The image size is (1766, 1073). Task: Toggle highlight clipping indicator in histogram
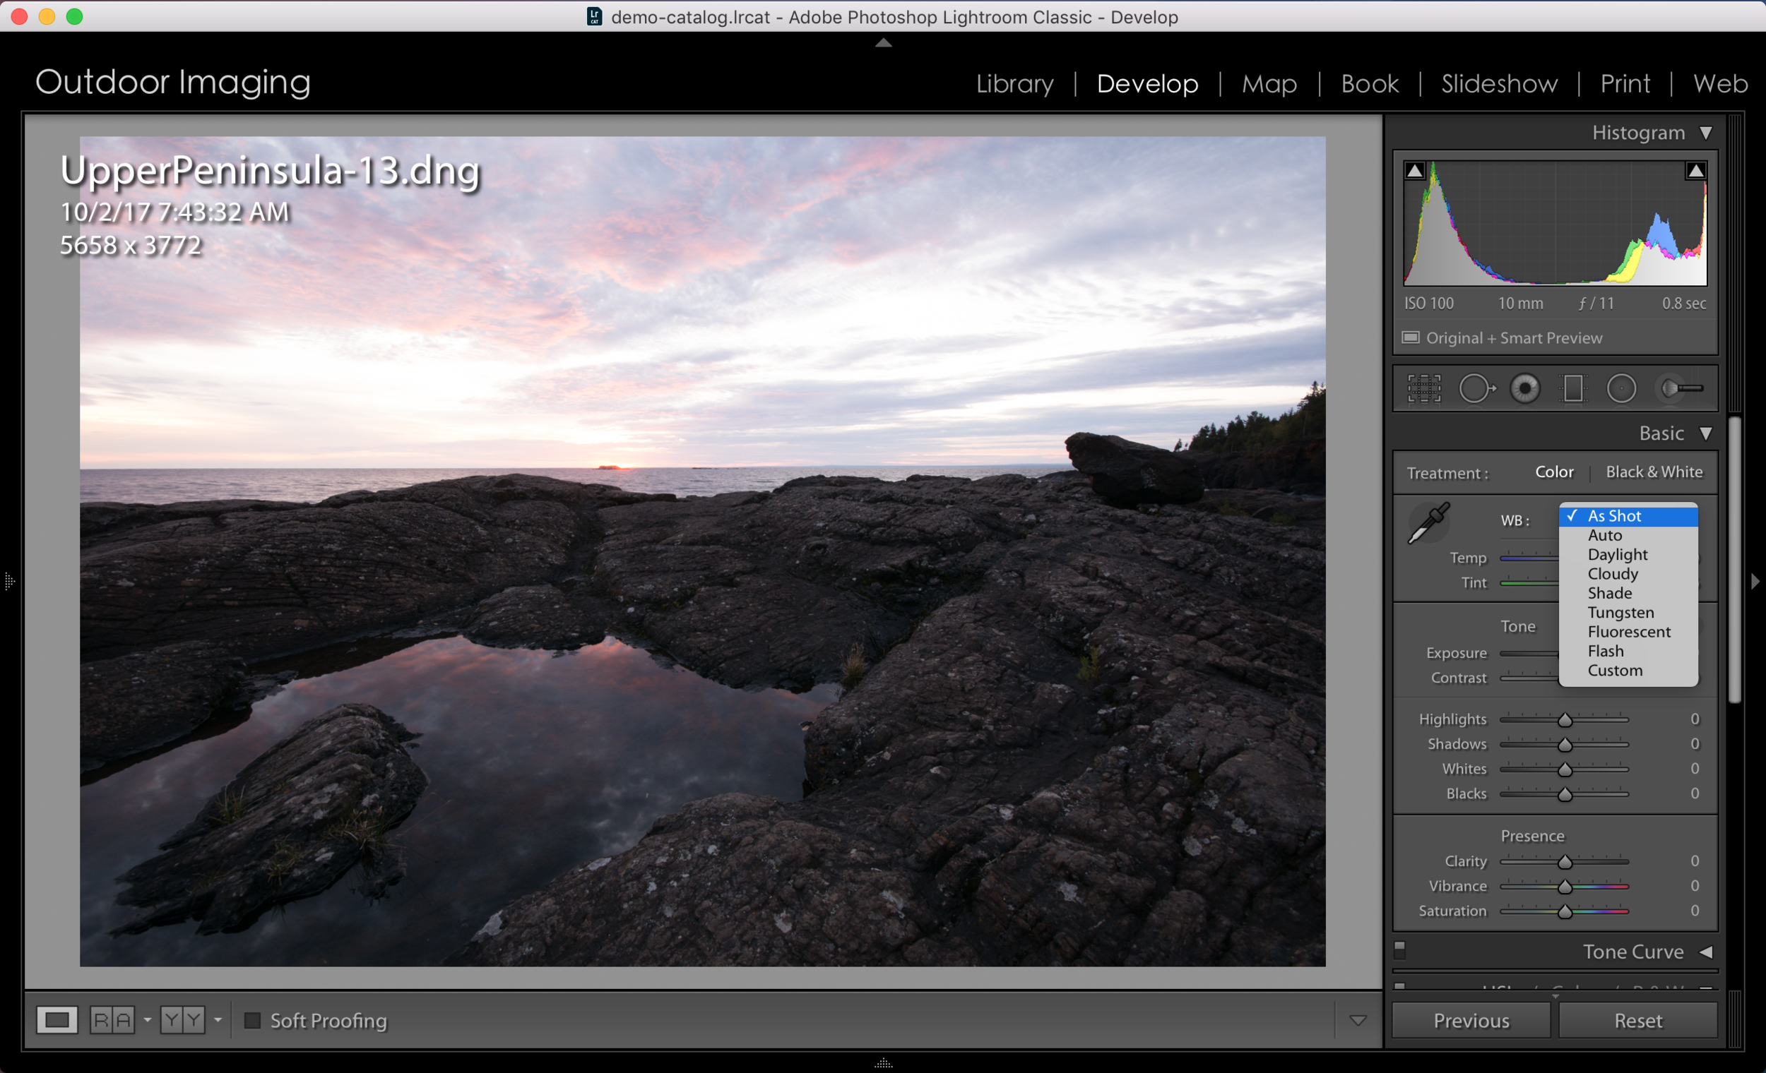[x=1696, y=170]
